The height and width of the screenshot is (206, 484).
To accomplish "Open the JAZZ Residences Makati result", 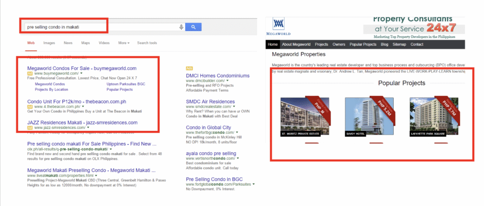I will click(76, 122).
